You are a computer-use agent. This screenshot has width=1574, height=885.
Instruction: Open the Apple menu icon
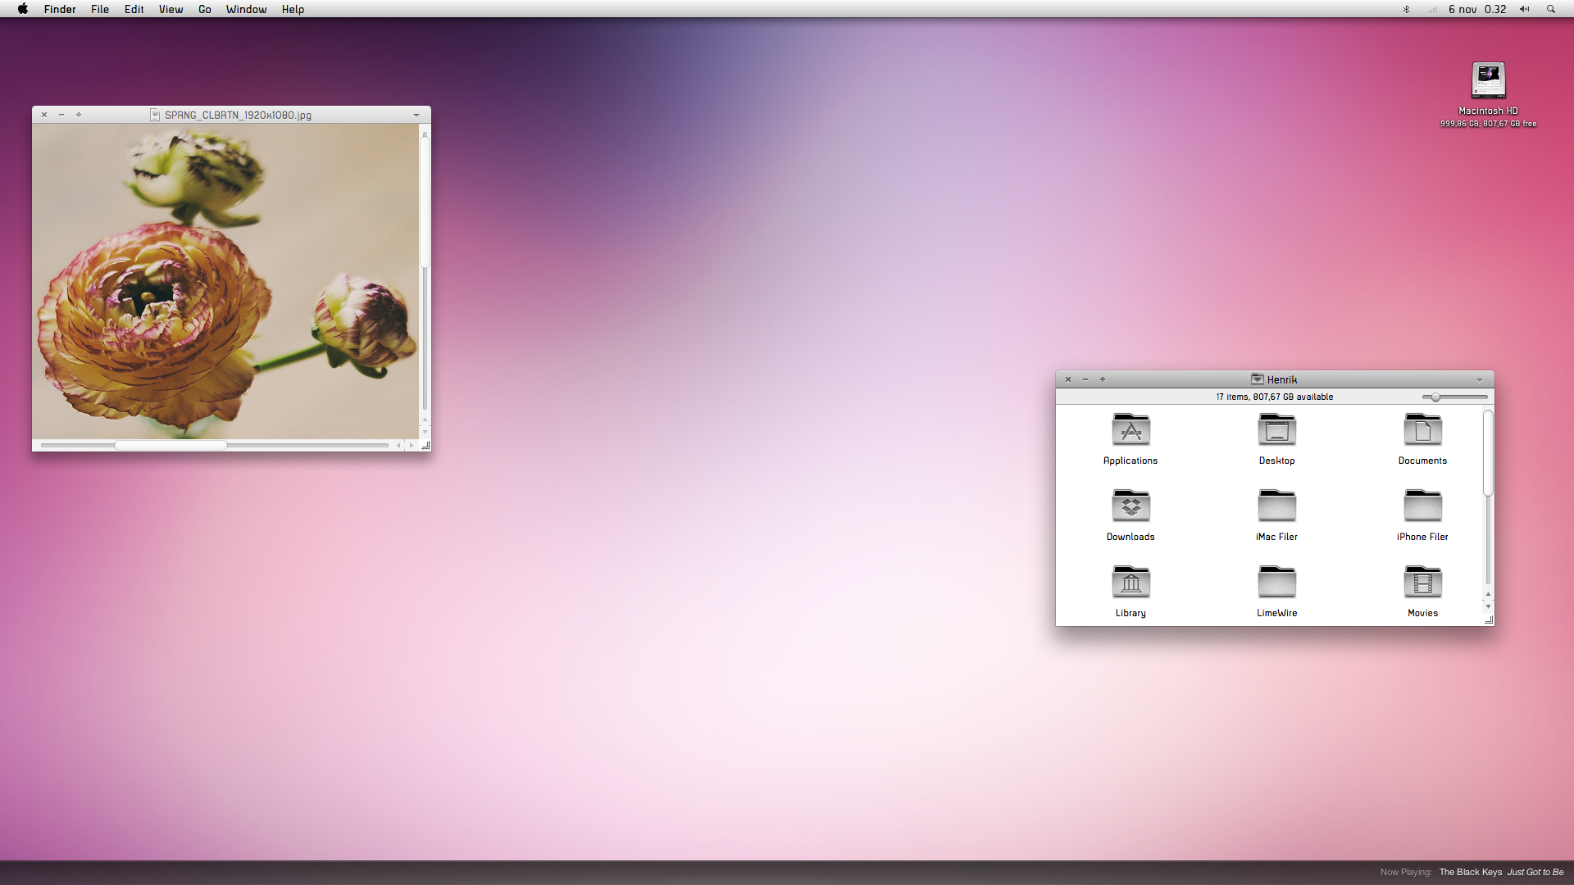coord(23,9)
